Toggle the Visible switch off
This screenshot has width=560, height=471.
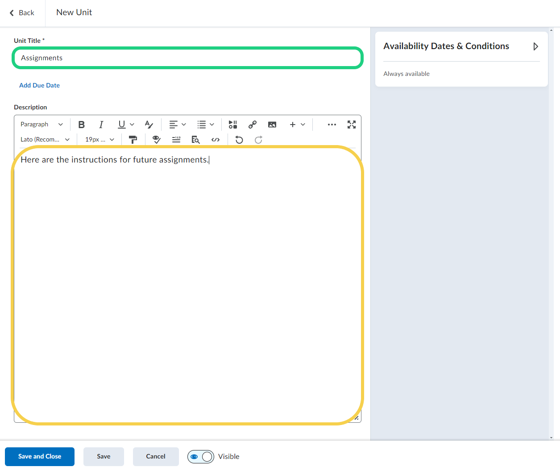pyautogui.click(x=201, y=457)
